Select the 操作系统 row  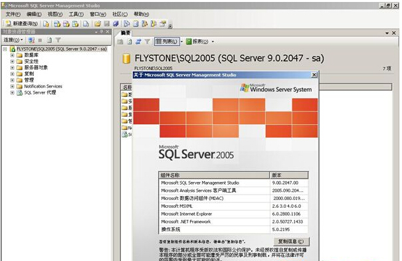click(x=234, y=230)
